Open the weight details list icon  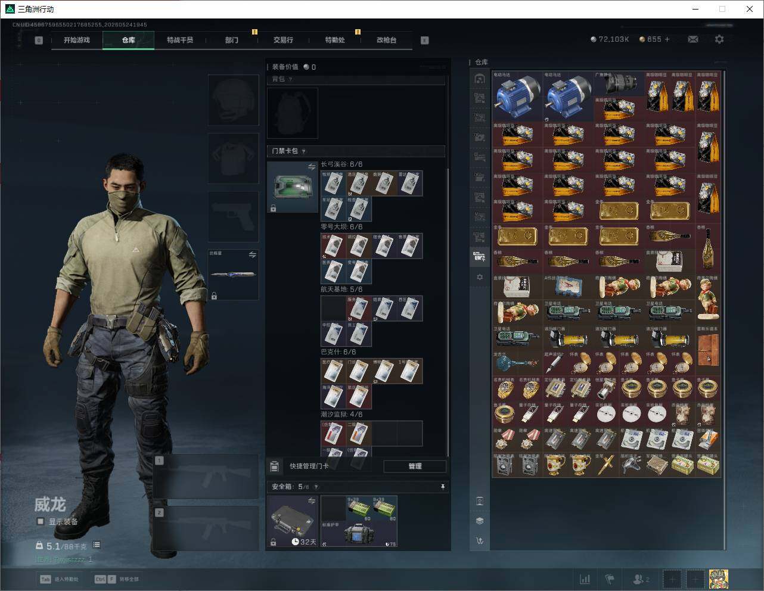click(x=97, y=545)
